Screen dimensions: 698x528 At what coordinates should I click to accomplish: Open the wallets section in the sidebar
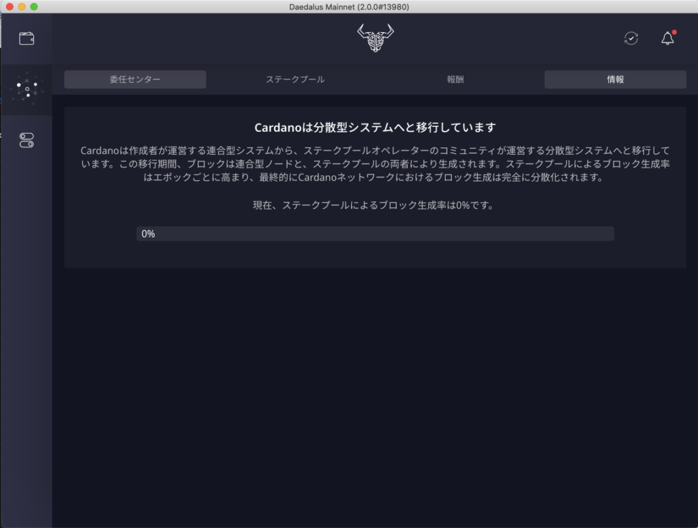click(x=27, y=39)
